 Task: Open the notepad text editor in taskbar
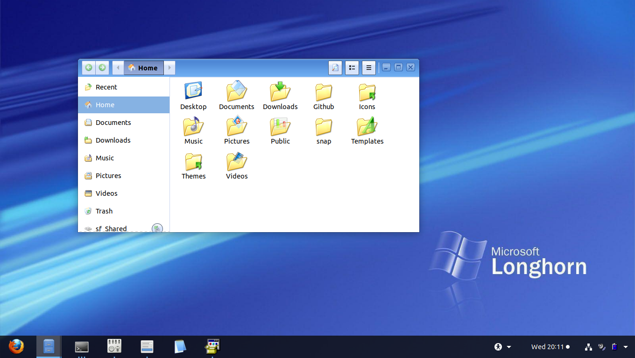tap(180, 346)
